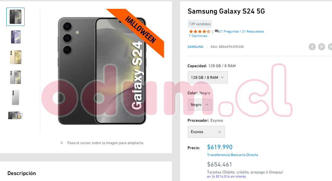Image resolution: width=332 pixels, height=181 pixels.
Task: Share product on Pinterest icon
Action: point(321,47)
